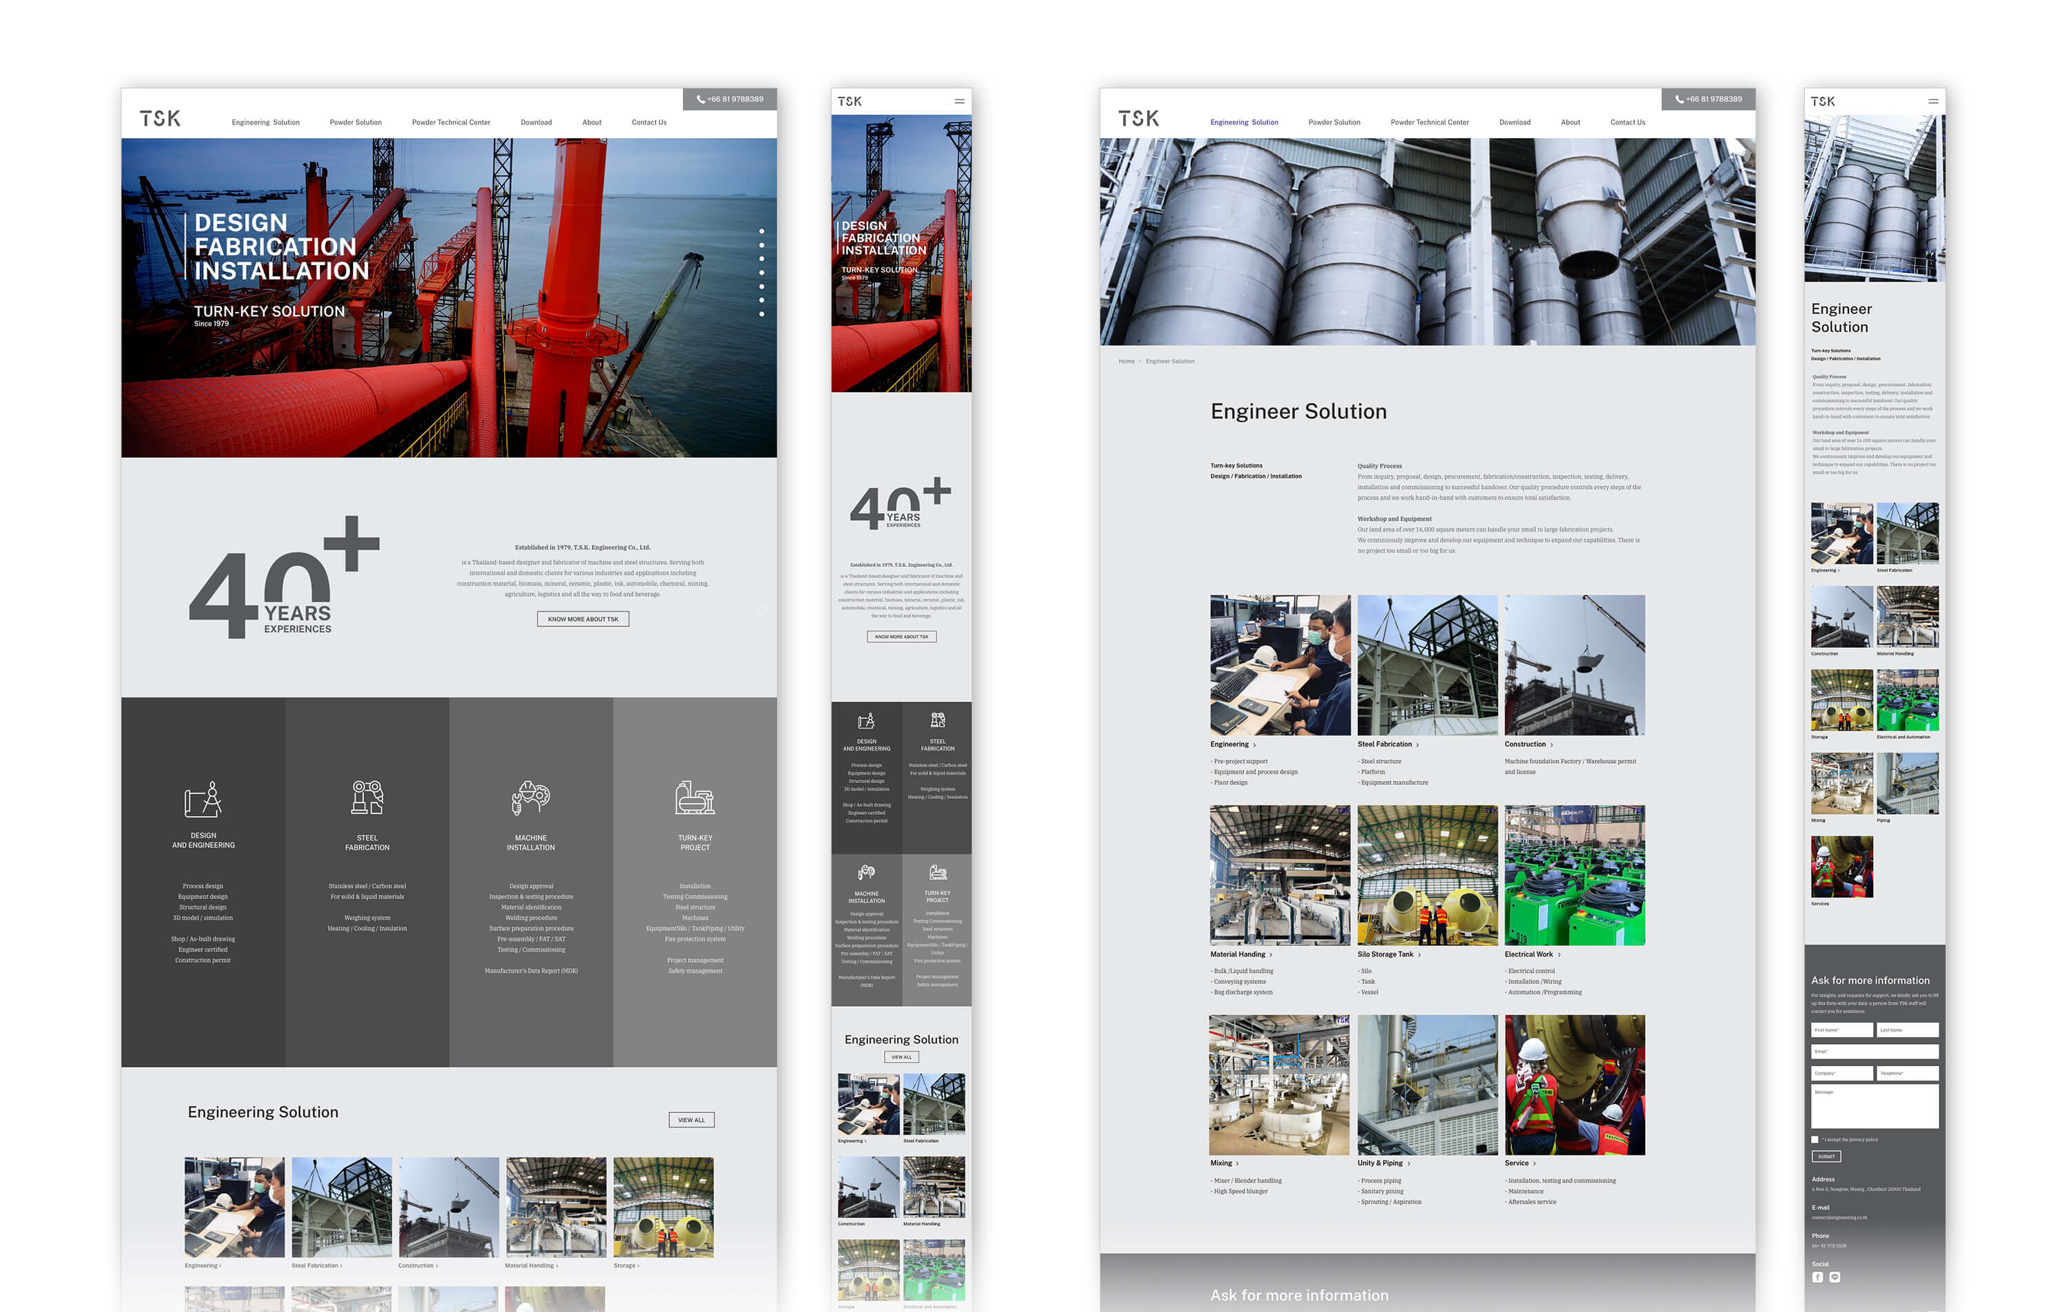Open the hamburger menu on home mobile mockup
This screenshot has height=1312, width=2072.
(959, 102)
